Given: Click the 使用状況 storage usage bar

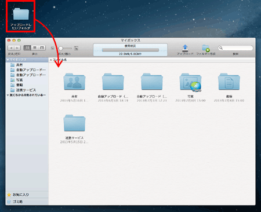Looking at the screenshot, I should (130, 50).
